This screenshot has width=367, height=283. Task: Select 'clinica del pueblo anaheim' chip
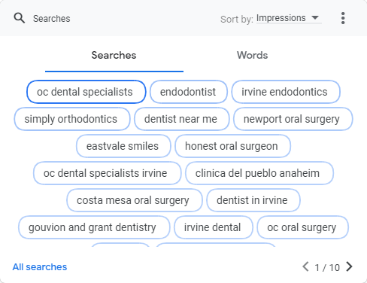coord(259,173)
